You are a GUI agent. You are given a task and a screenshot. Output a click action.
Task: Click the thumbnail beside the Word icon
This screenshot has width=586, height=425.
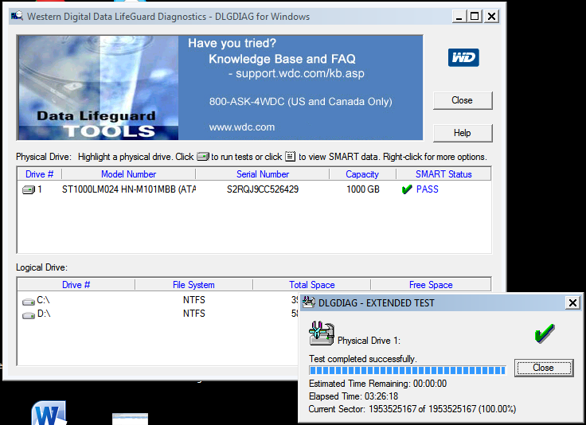pos(130,419)
